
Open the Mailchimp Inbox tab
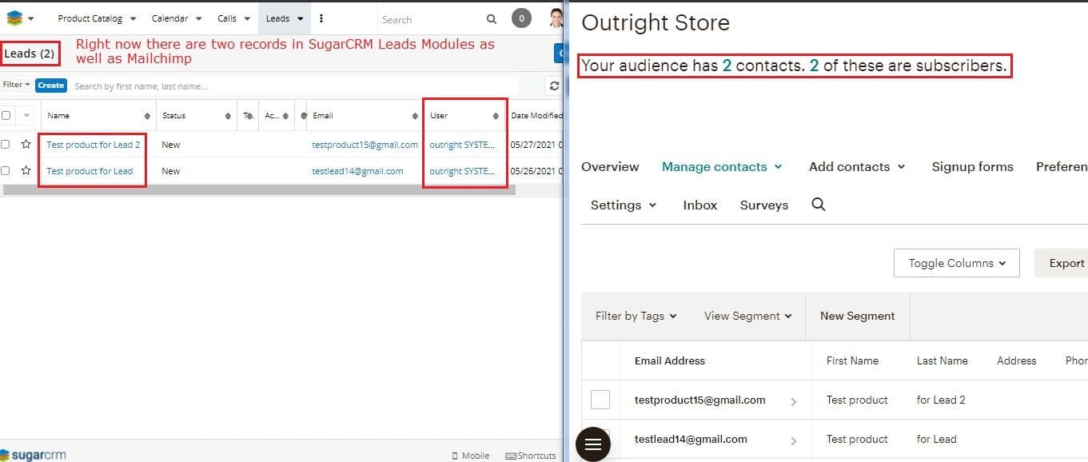(x=699, y=205)
